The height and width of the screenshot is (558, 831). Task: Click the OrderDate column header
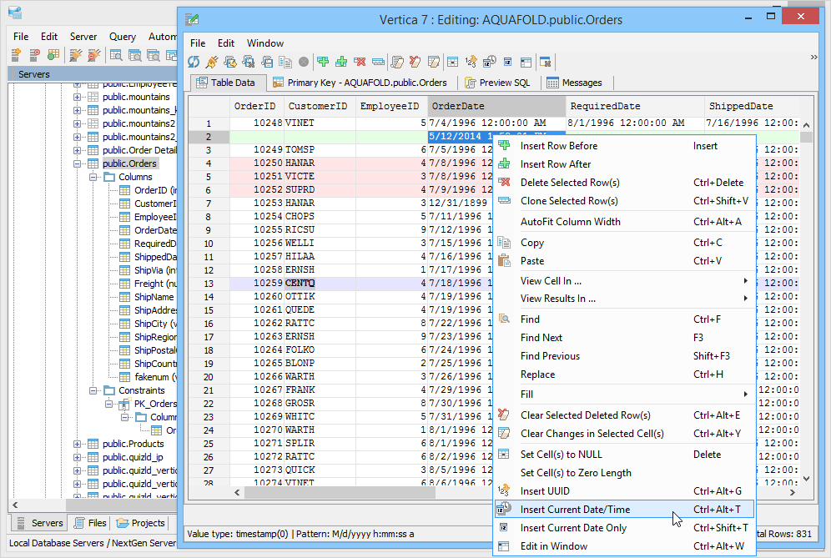[496, 106]
